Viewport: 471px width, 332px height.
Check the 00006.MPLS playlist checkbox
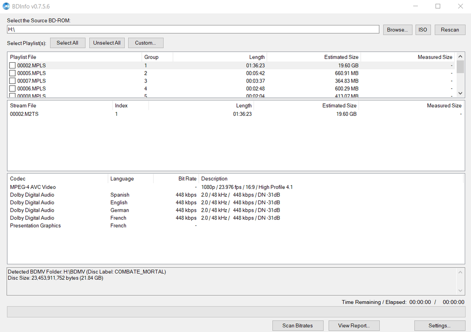pos(12,89)
